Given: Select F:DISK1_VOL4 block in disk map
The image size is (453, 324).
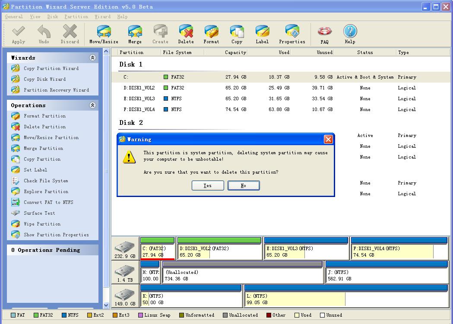Looking at the screenshot, I should point(399,248).
